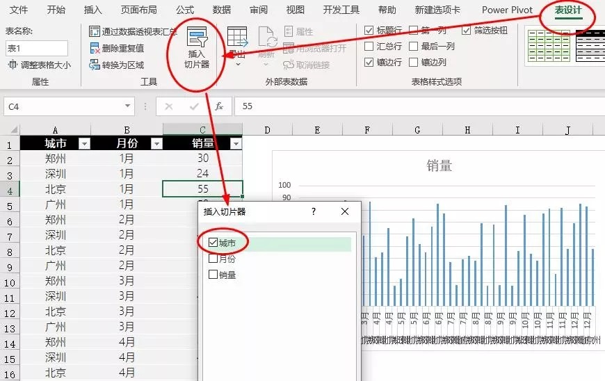Click cell 4月 in row 14

[127, 342]
